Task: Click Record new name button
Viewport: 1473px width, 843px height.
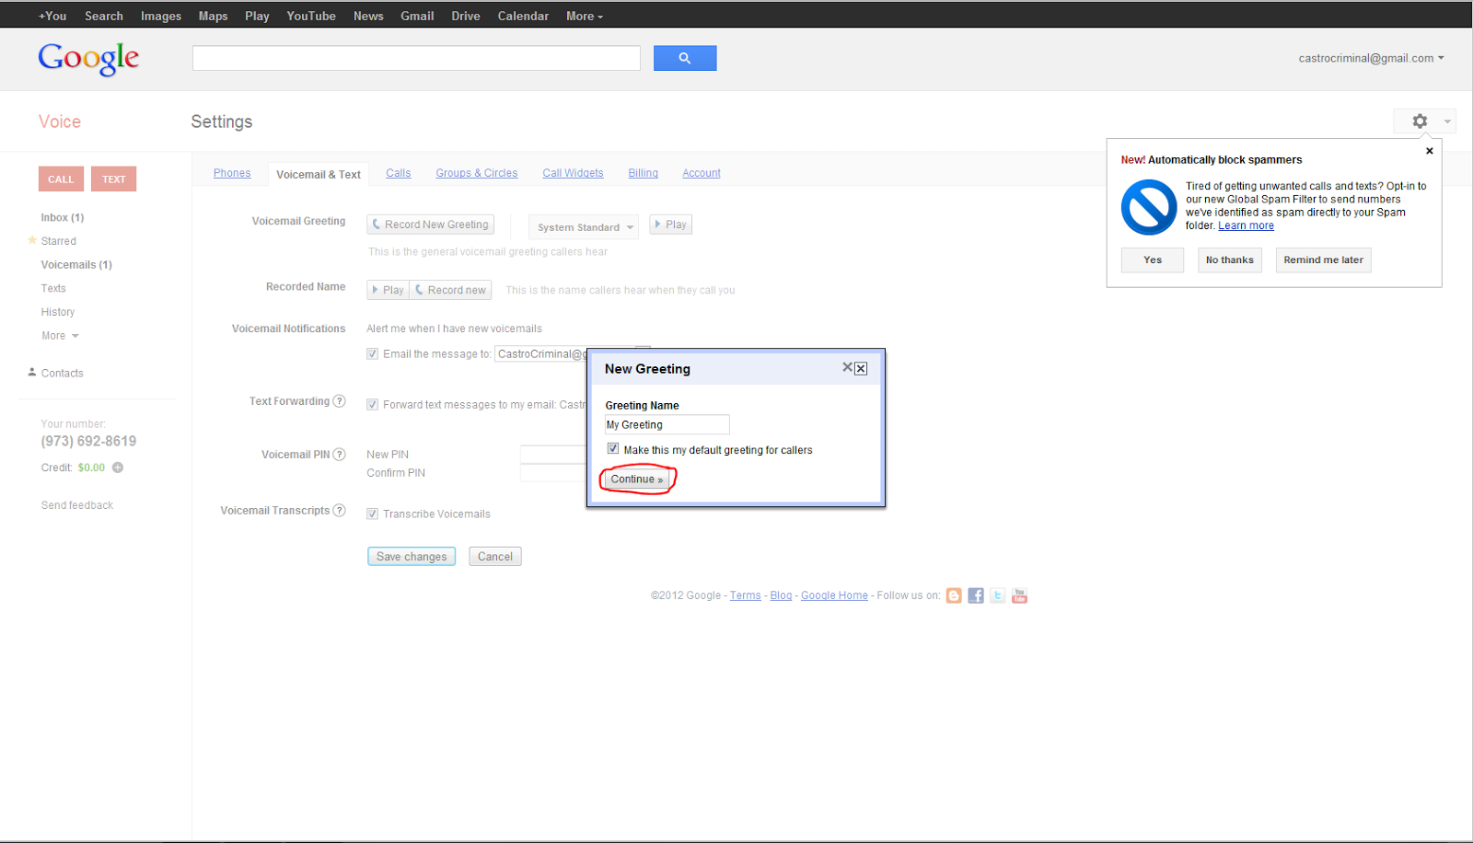Action: pos(451,290)
